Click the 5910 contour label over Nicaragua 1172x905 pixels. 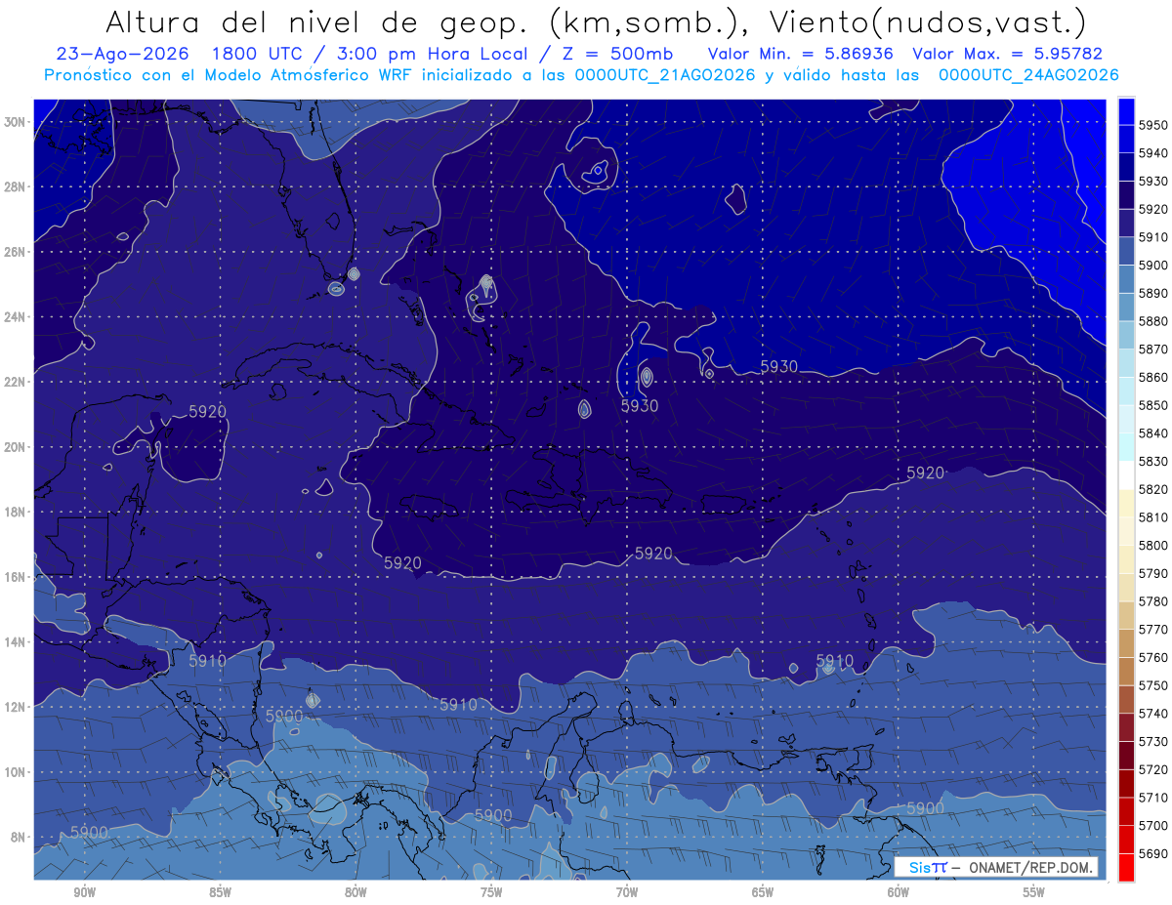pos(207,661)
